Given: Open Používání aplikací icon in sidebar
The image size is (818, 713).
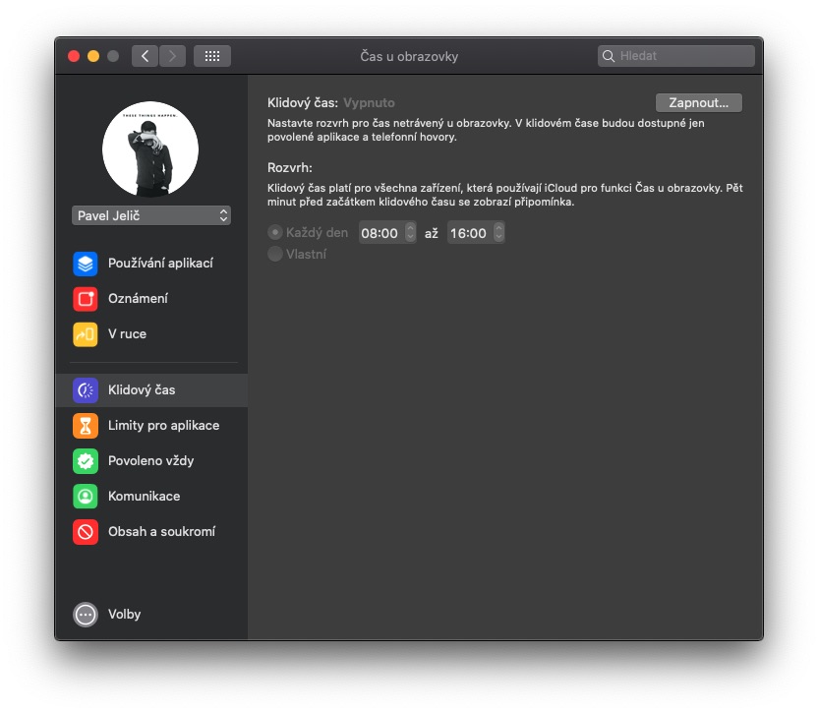Looking at the screenshot, I should tap(85, 264).
